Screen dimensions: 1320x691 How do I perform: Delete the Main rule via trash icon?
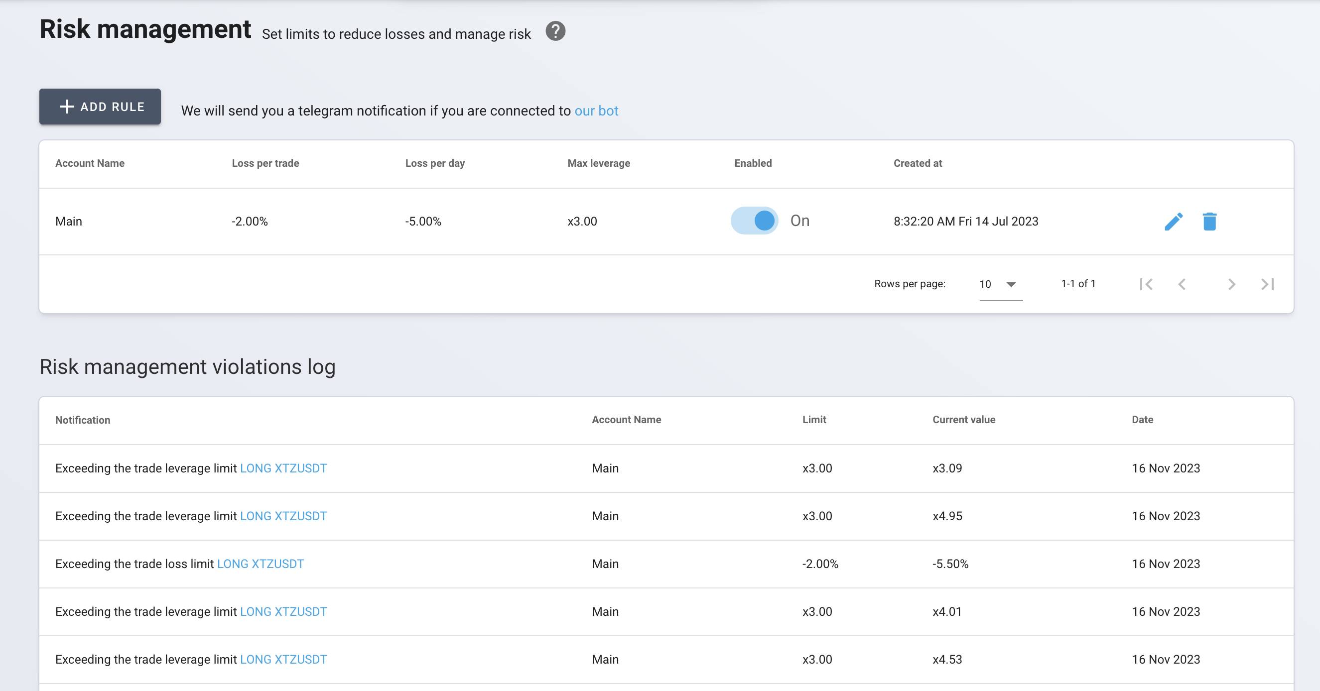(1209, 221)
